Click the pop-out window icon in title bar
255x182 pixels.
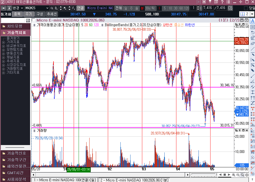216,2
